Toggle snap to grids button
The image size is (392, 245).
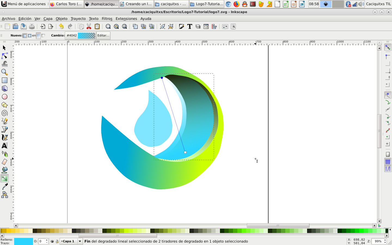(388, 162)
